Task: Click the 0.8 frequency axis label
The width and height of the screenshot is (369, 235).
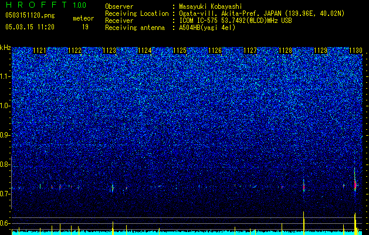Action: [5, 164]
